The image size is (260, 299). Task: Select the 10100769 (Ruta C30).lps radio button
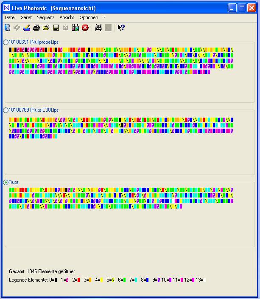click(x=6, y=110)
